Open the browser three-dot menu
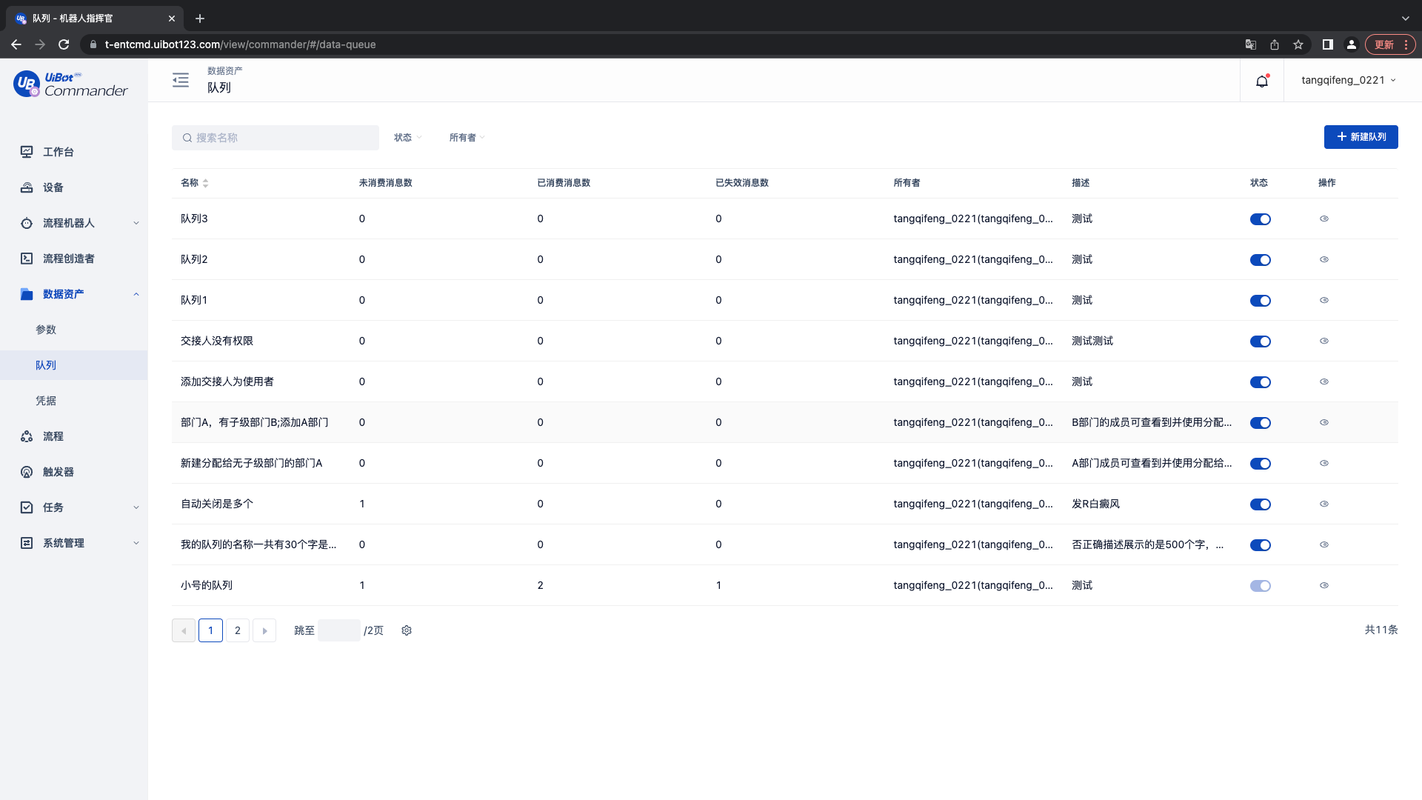 click(1406, 44)
